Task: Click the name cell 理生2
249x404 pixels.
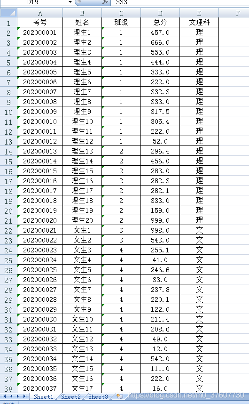Action: [82, 42]
